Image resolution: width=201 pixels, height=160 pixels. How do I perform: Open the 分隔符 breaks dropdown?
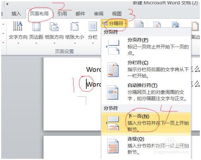(x=114, y=23)
